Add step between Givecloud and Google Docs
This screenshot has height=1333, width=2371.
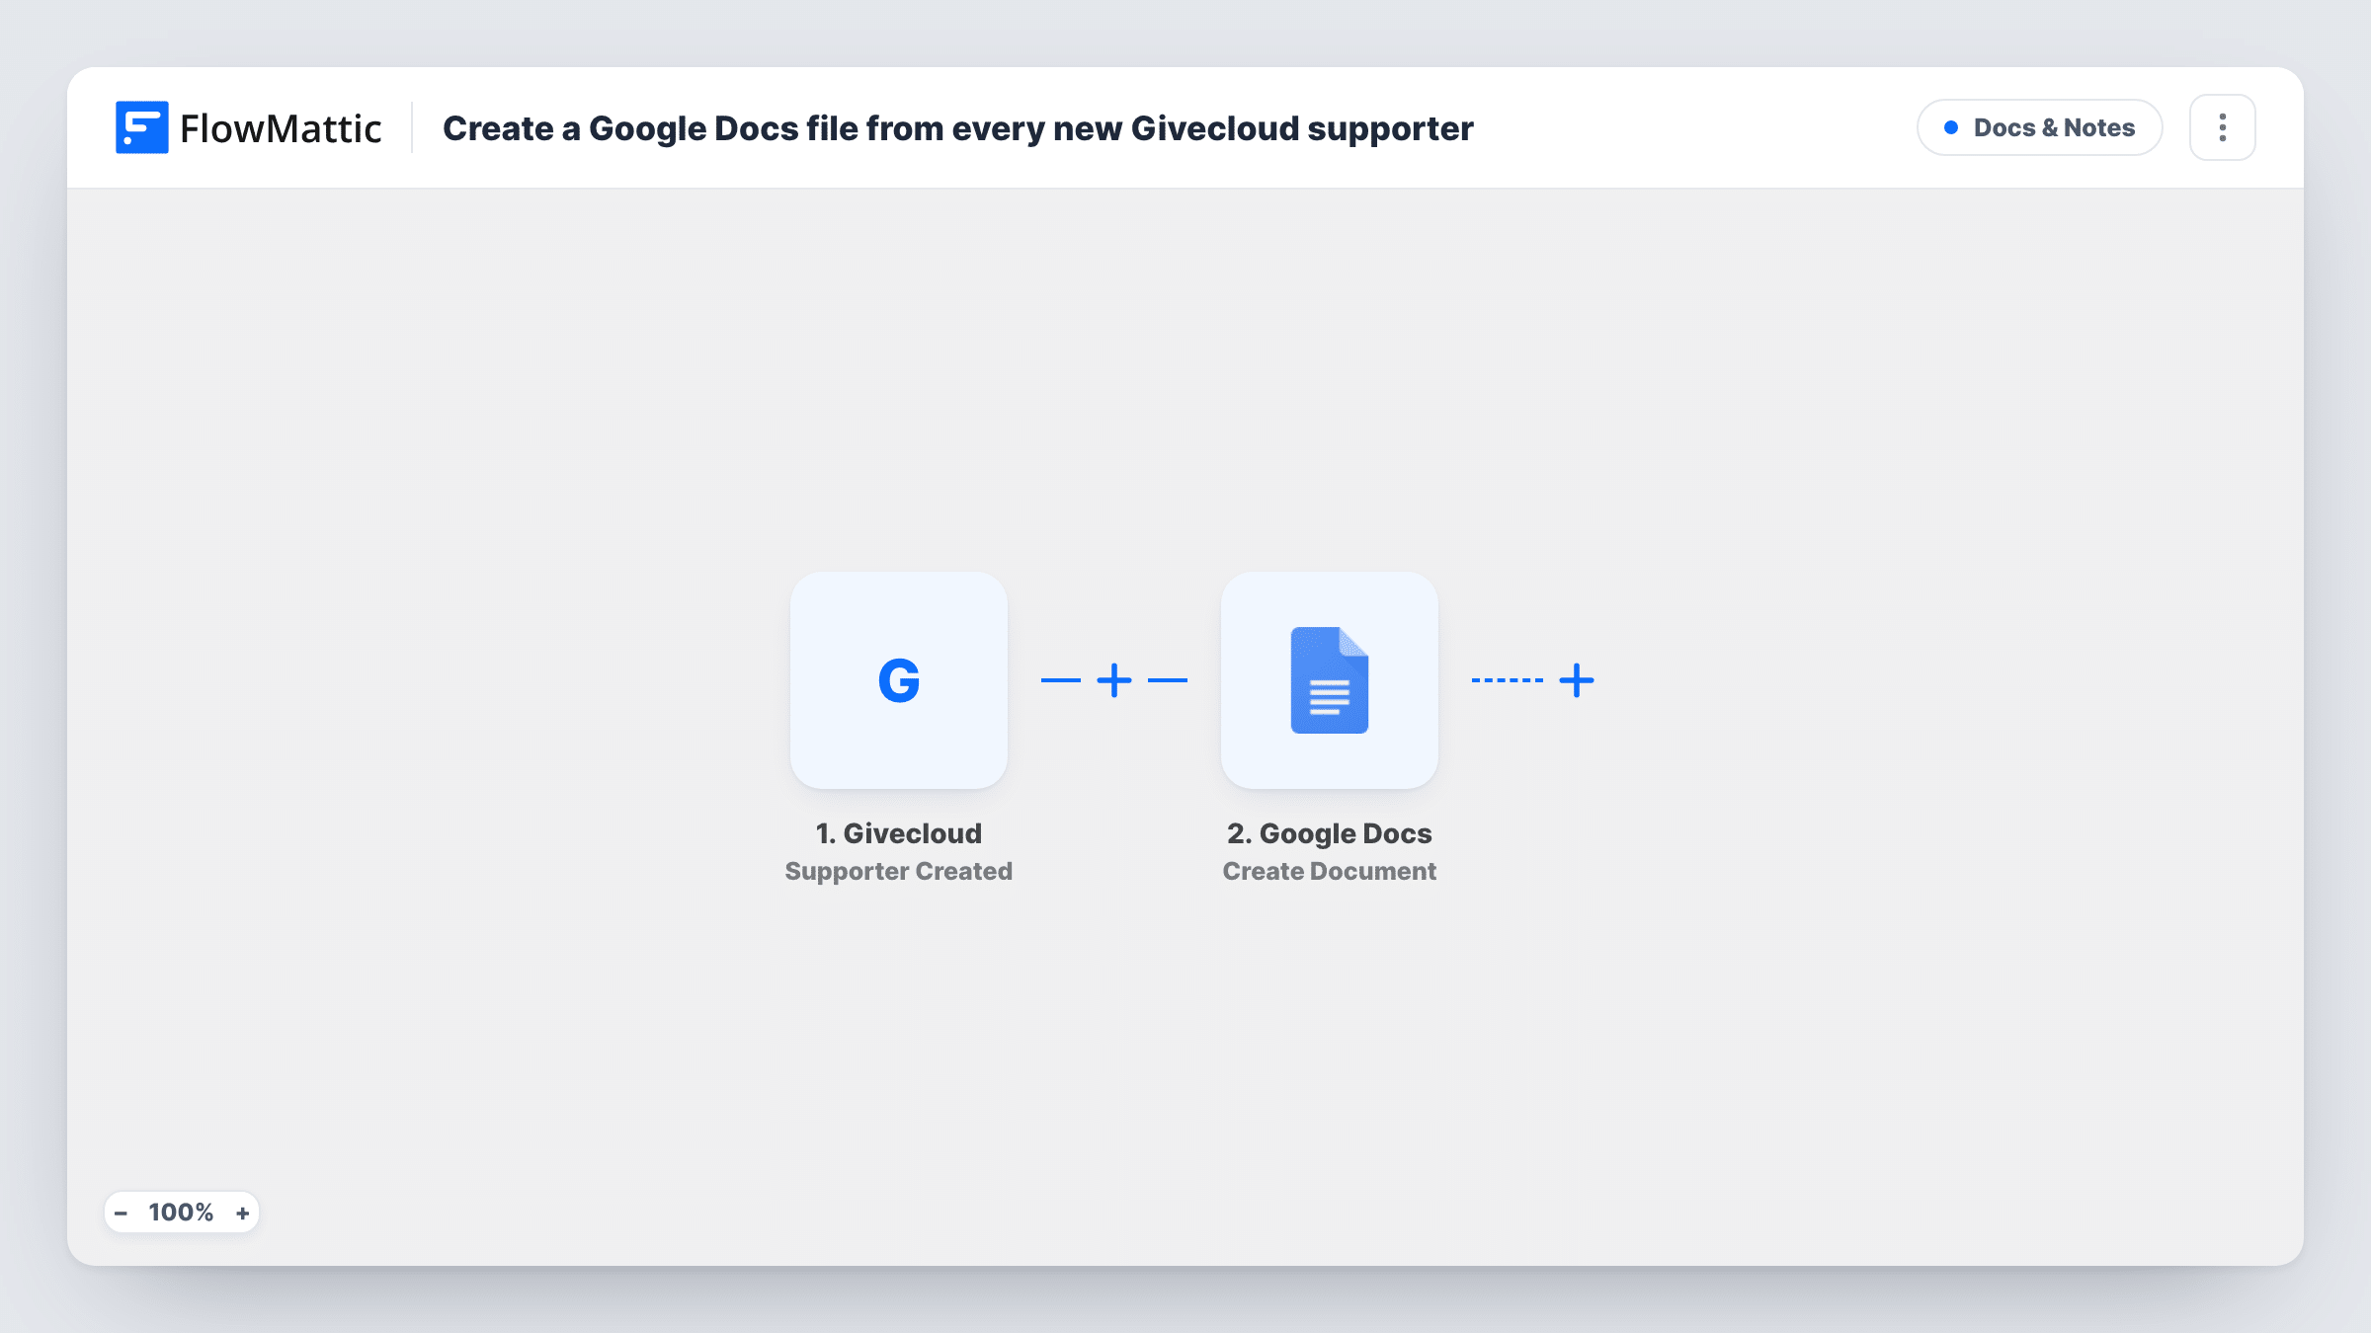(1114, 680)
